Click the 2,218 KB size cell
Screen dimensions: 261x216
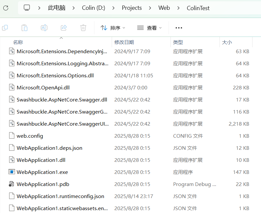coord(239,124)
